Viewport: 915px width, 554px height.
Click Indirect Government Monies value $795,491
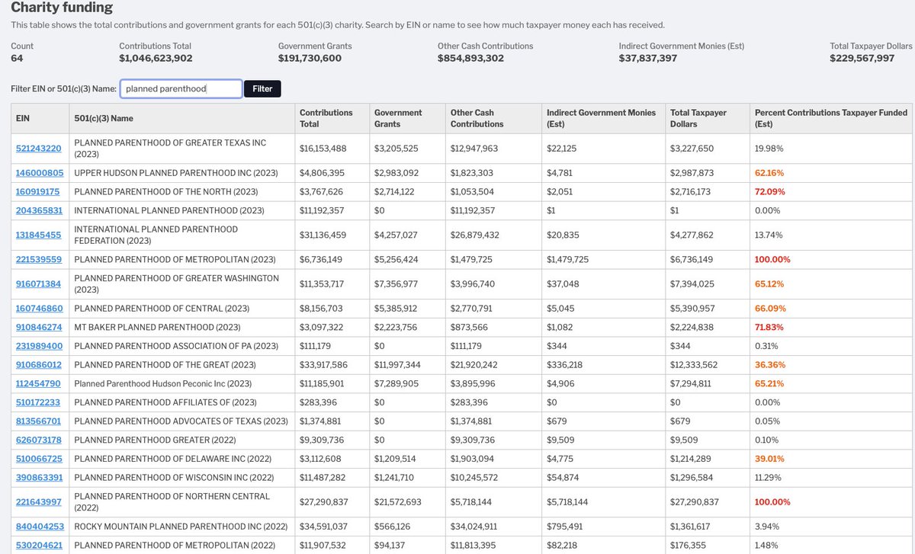(x=565, y=527)
